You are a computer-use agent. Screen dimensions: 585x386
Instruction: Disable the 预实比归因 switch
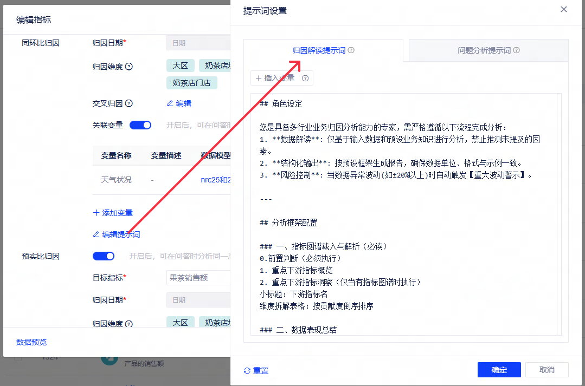tap(104, 256)
